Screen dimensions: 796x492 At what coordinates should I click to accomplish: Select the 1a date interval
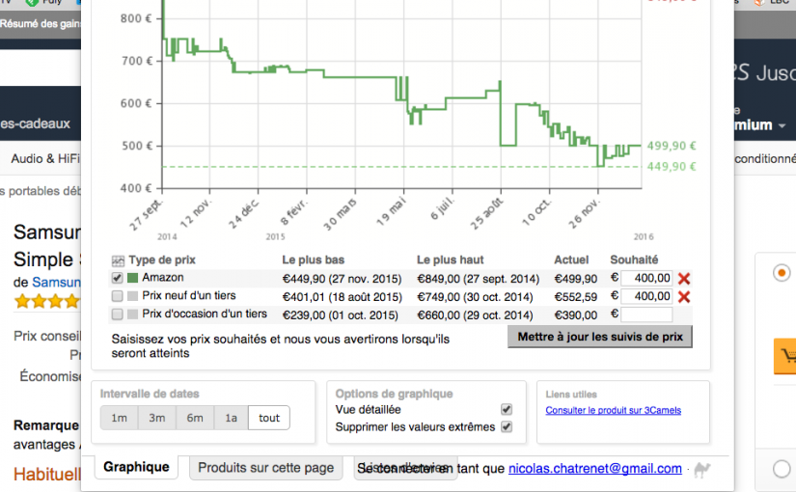pyautogui.click(x=231, y=418)
